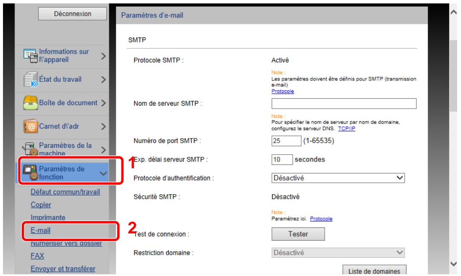Click the État du travail icon
The height and width of the screenshot is (276, 461).
[31, 79]
